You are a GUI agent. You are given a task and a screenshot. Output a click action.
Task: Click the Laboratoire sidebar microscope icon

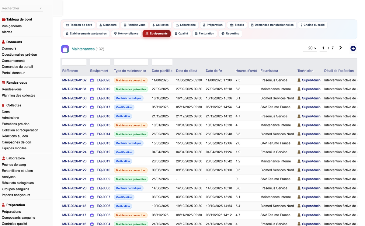tap(3, 158)
